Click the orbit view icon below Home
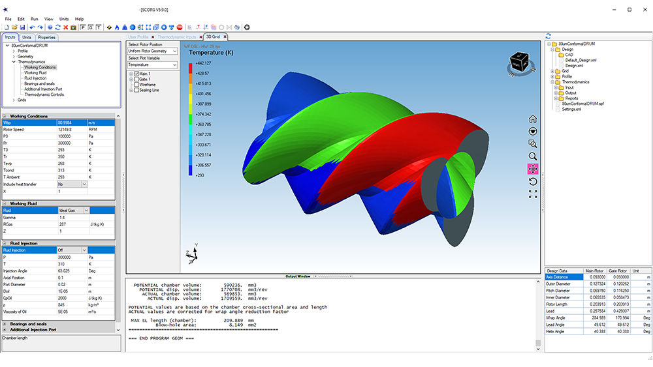The width and height of the screenshot is (653, 367). [x=533, y=131]
